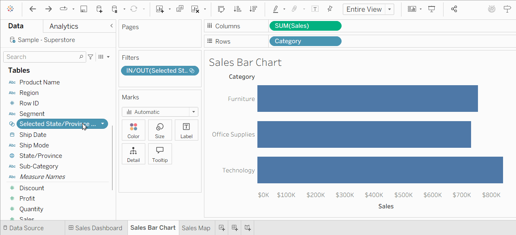Click the Tableau logo start icon
The width and height of the screenshot is (516, 235).
(10, 9)
